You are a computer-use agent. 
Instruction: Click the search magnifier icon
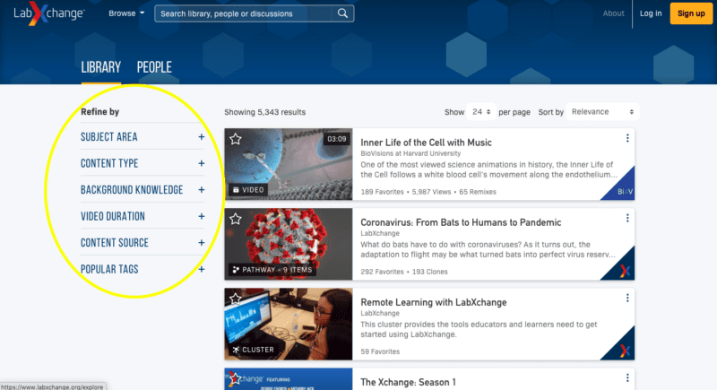[x=342, y=13]
